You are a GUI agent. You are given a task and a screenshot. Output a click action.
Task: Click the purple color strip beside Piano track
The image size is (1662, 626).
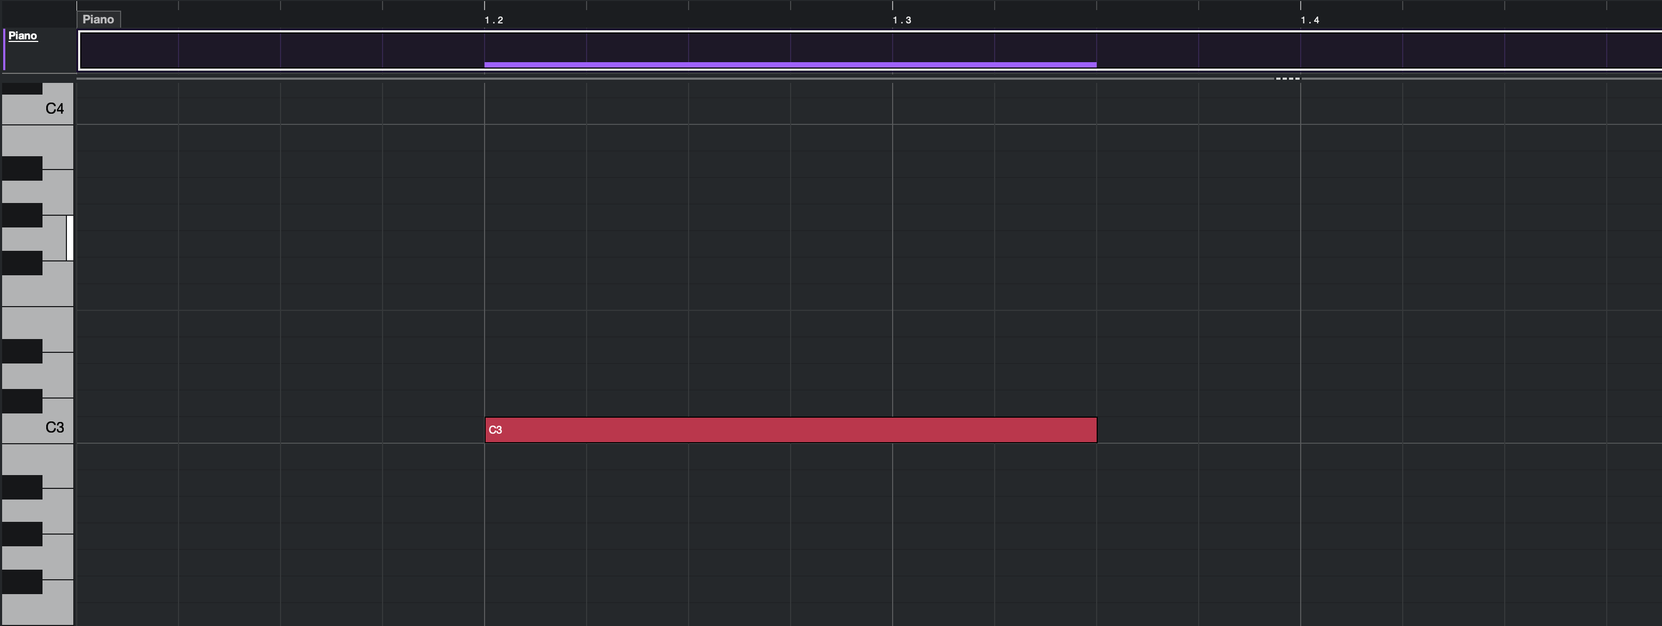(x=4, y=49)
